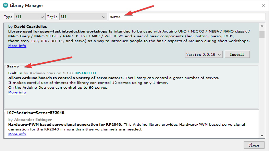Click 'Allows Arduino boards to control' description

pyautogui.click(x=66, y=78)
